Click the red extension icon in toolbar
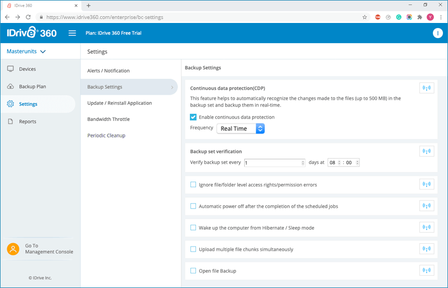 tap(377, 17)
